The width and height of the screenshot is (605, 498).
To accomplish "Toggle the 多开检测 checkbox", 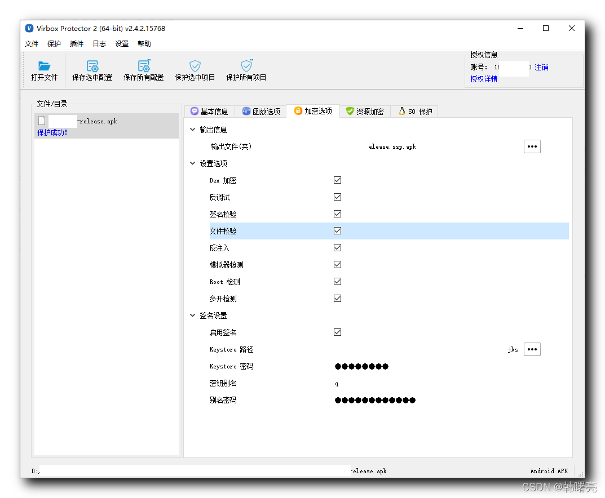I will tap(337, 299).
